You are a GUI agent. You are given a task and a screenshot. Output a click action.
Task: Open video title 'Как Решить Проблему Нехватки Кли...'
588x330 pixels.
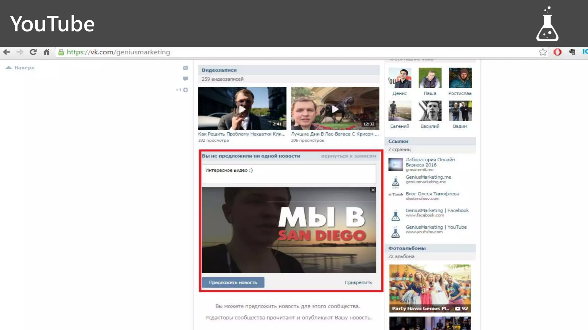[x=242, y=134]
